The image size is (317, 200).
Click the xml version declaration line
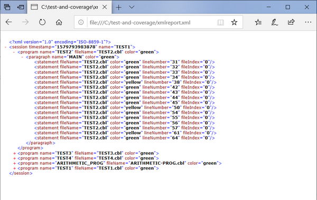[60, 42]
